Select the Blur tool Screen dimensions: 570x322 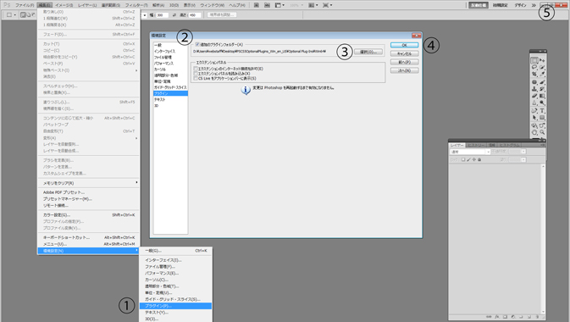coord(534,103)
